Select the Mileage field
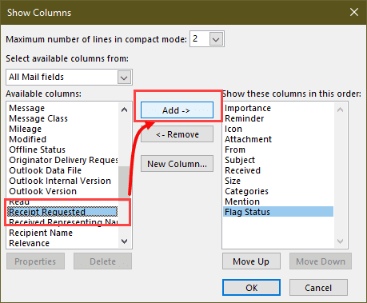Screen dimensions: 367x303 tap(63, 129)
